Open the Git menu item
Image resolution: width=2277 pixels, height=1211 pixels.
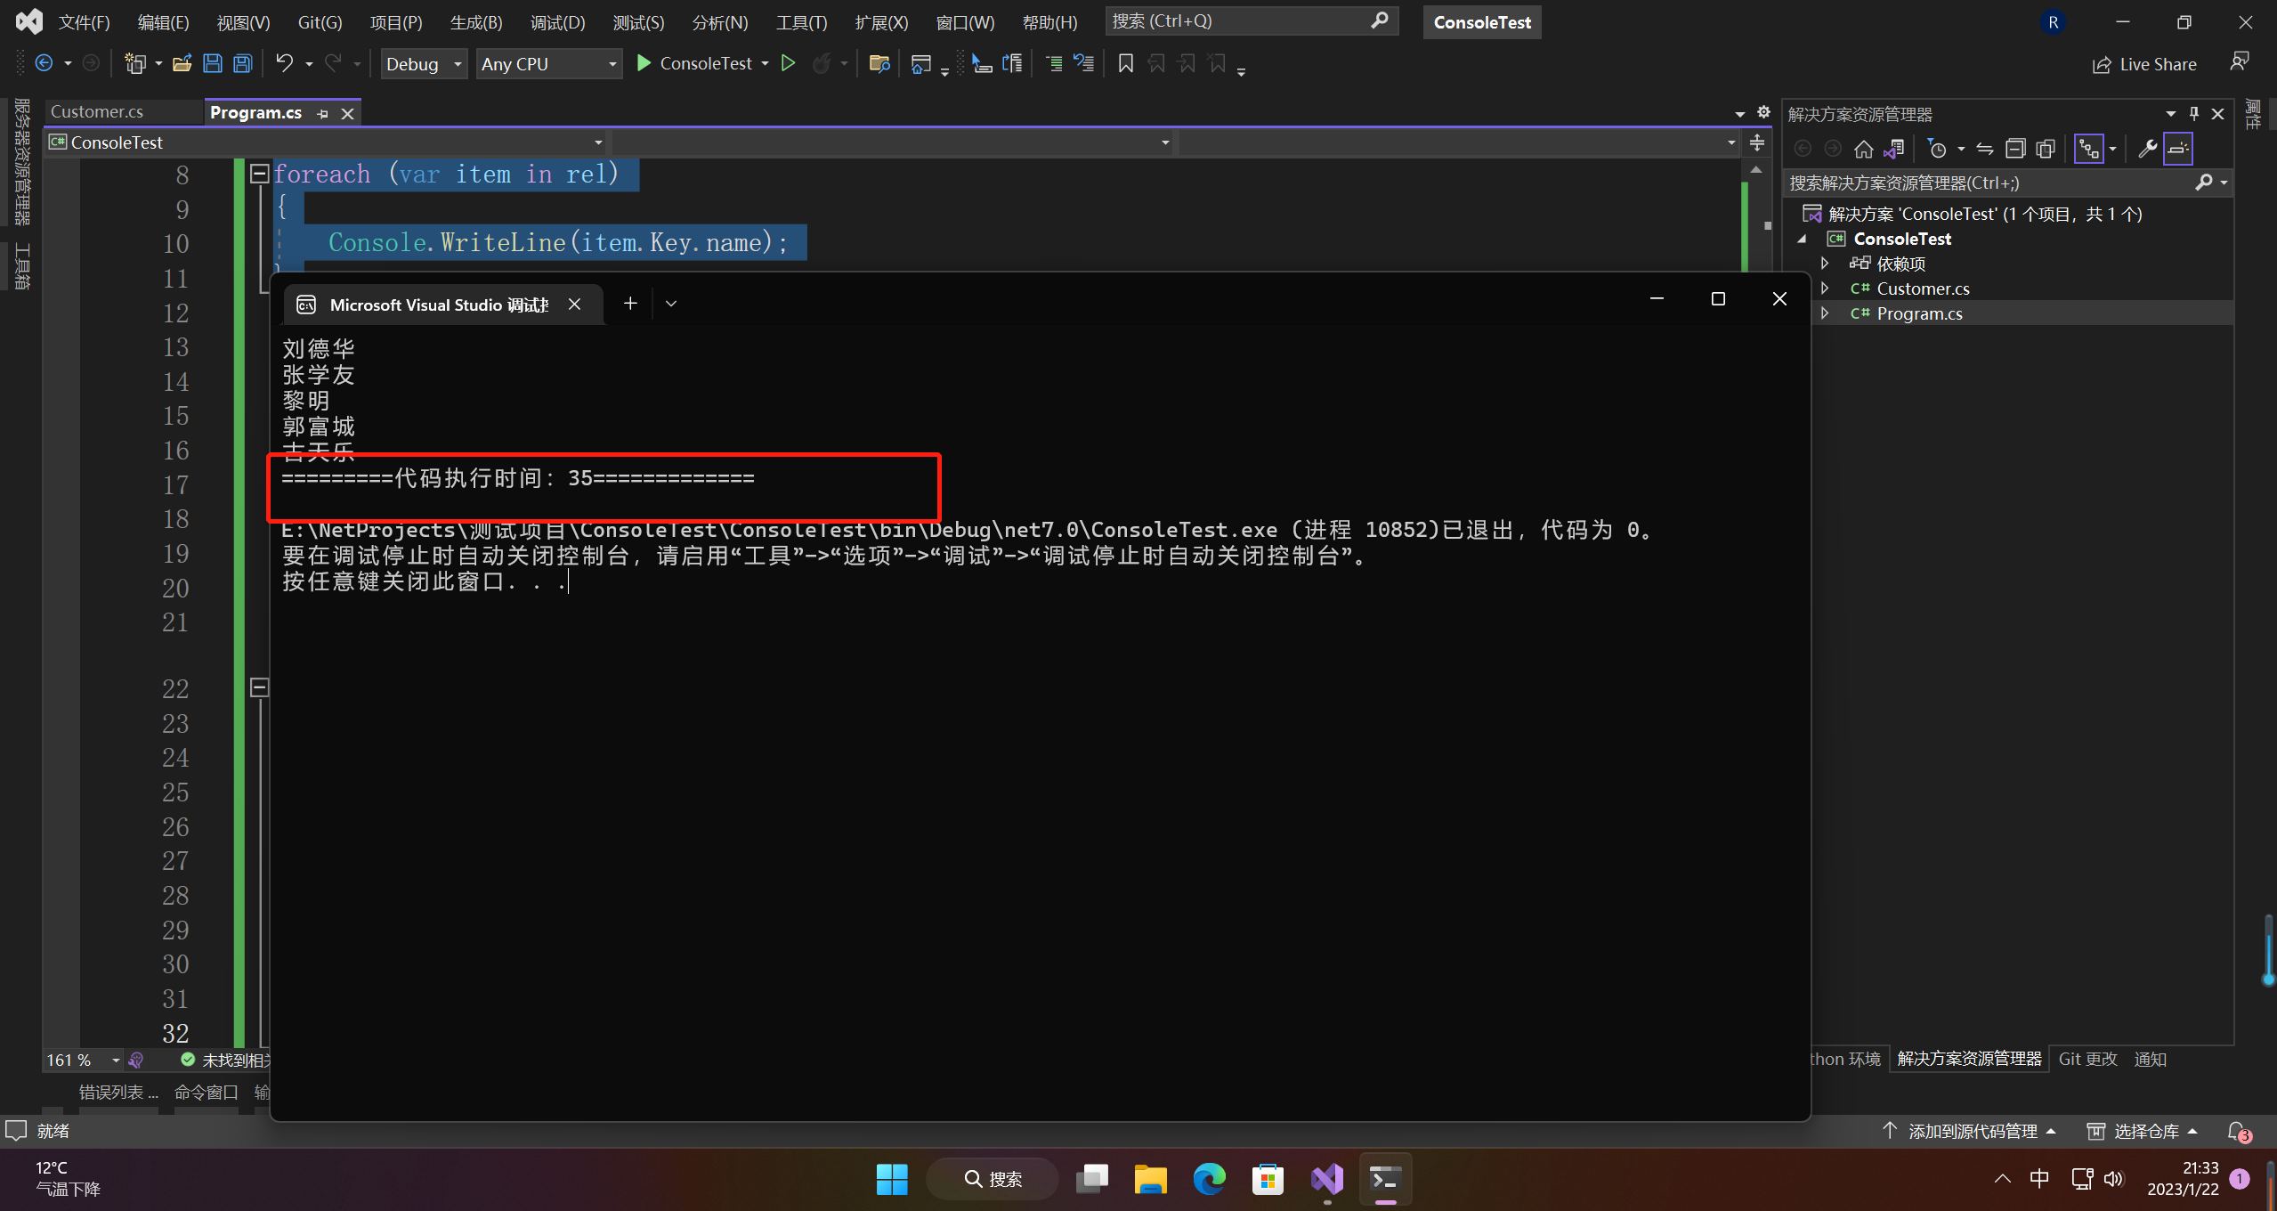pyautogui.click(x=322, y=21)
